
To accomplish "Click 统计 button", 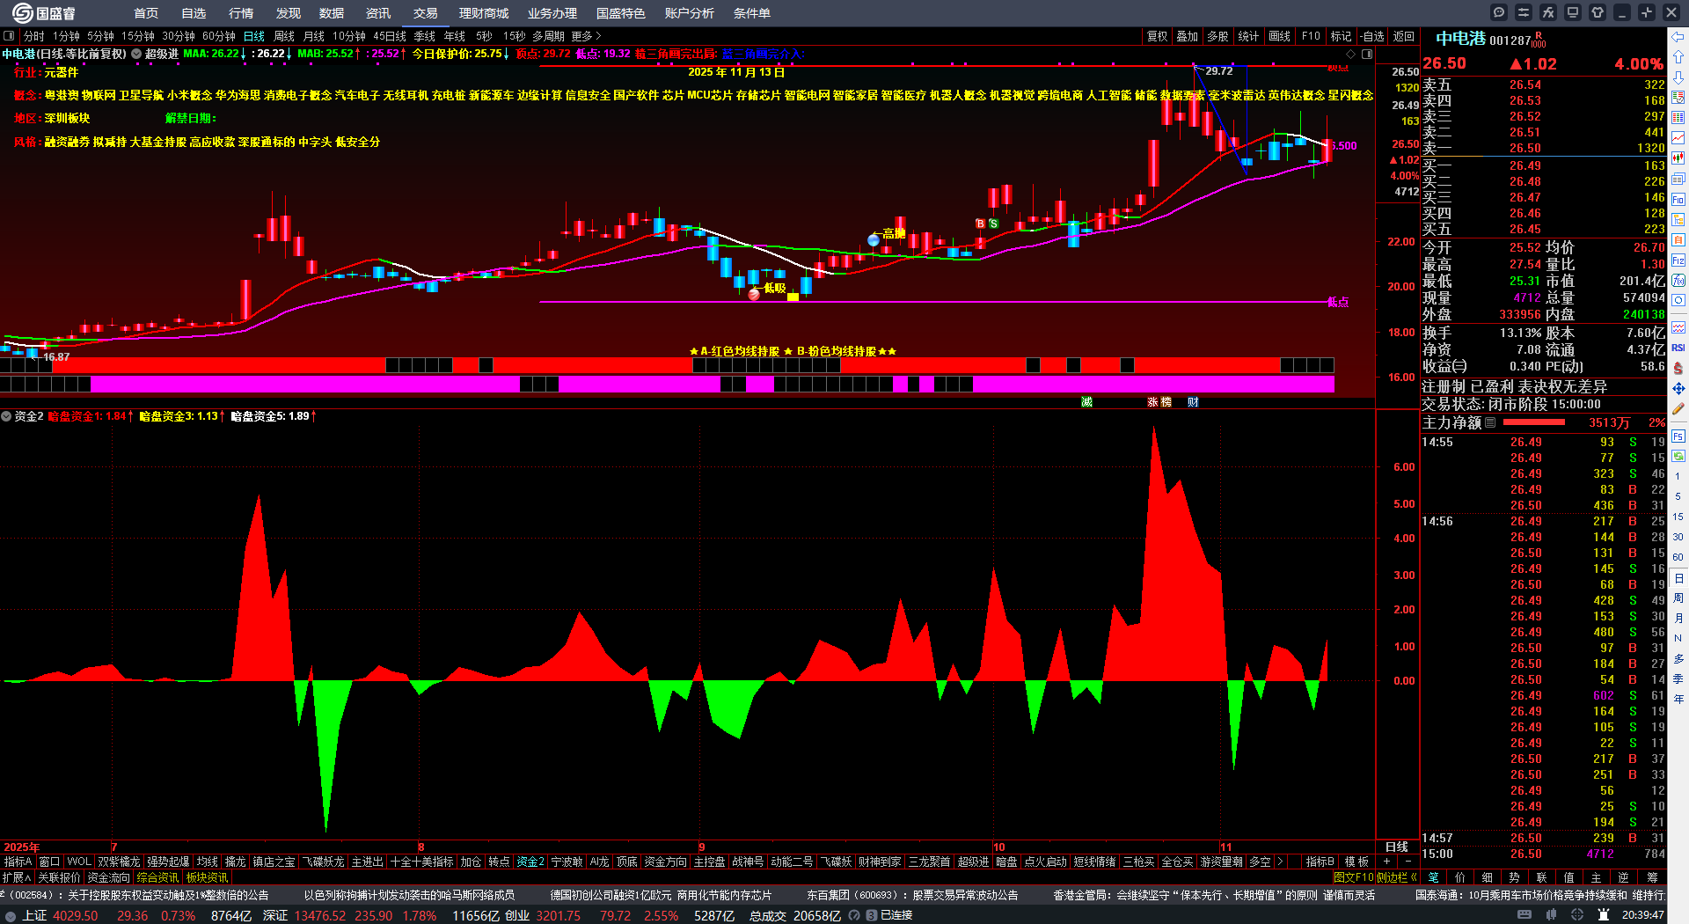I will click(x=1248, y=36).
